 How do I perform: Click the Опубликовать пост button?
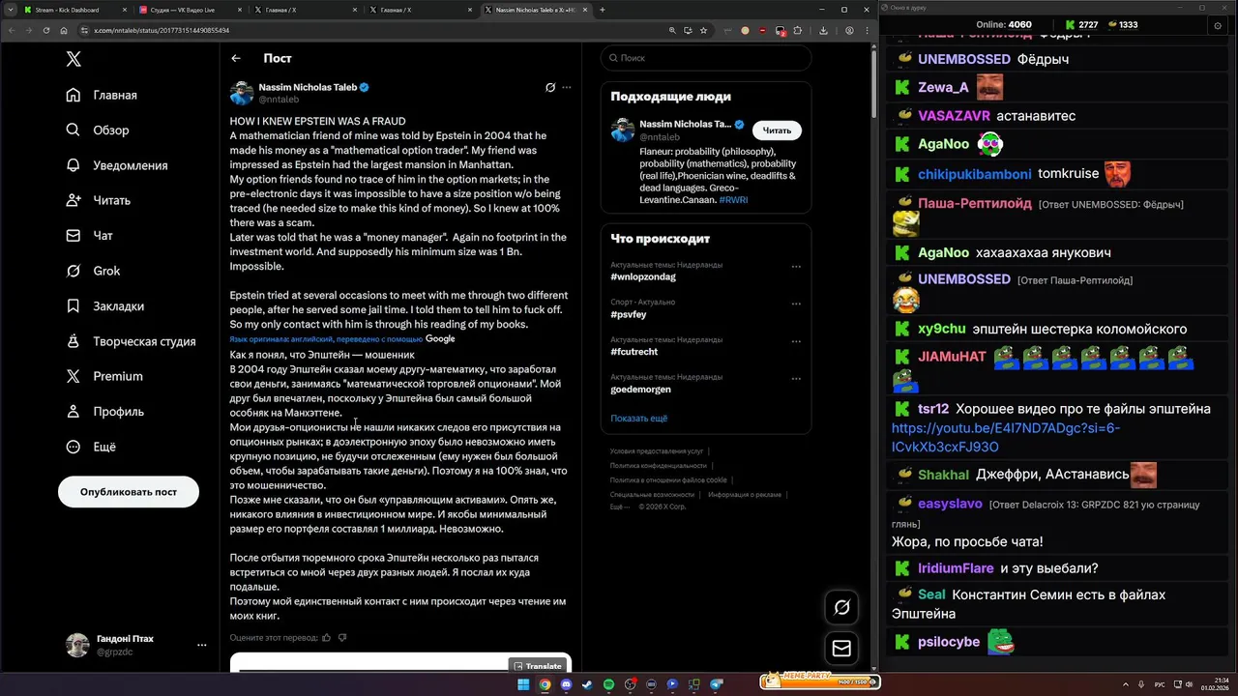(129, 492)
